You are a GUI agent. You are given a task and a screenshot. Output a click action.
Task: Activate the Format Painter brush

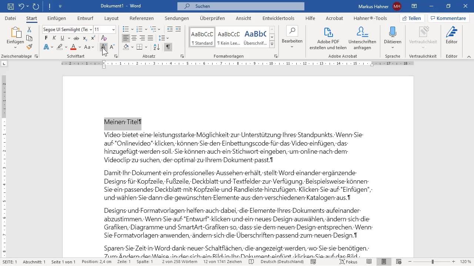click(29, 47)
